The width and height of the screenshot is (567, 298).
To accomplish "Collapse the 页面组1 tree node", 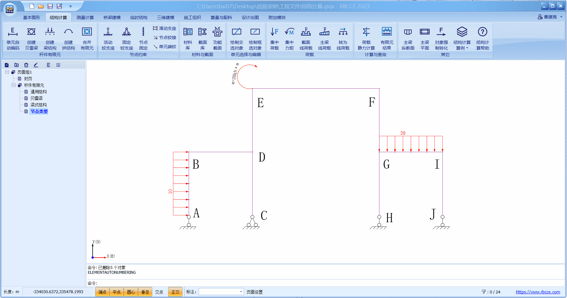I will tap(7, 72).
